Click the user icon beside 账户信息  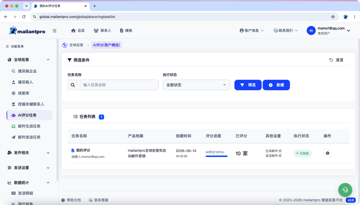(242, 30)
